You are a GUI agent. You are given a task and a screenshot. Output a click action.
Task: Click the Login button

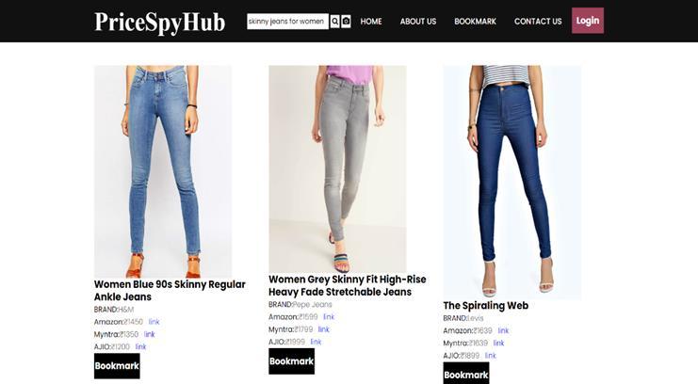588,21
